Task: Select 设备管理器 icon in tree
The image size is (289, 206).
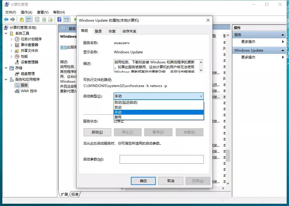Action: click(17, 62)
